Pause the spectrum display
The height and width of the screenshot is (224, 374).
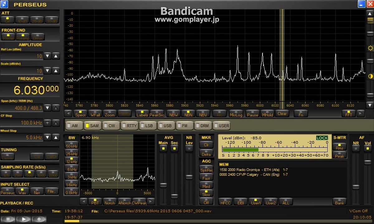(x=252, y=114)
